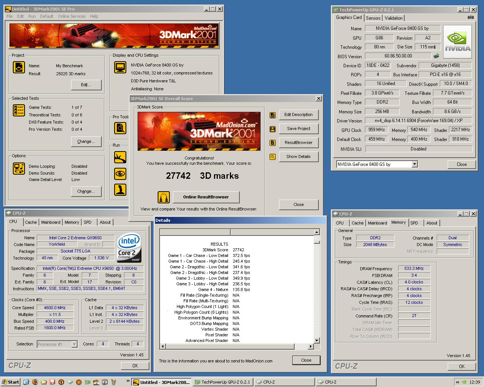Click the GPU-Z screenshot camera icon

470,17
